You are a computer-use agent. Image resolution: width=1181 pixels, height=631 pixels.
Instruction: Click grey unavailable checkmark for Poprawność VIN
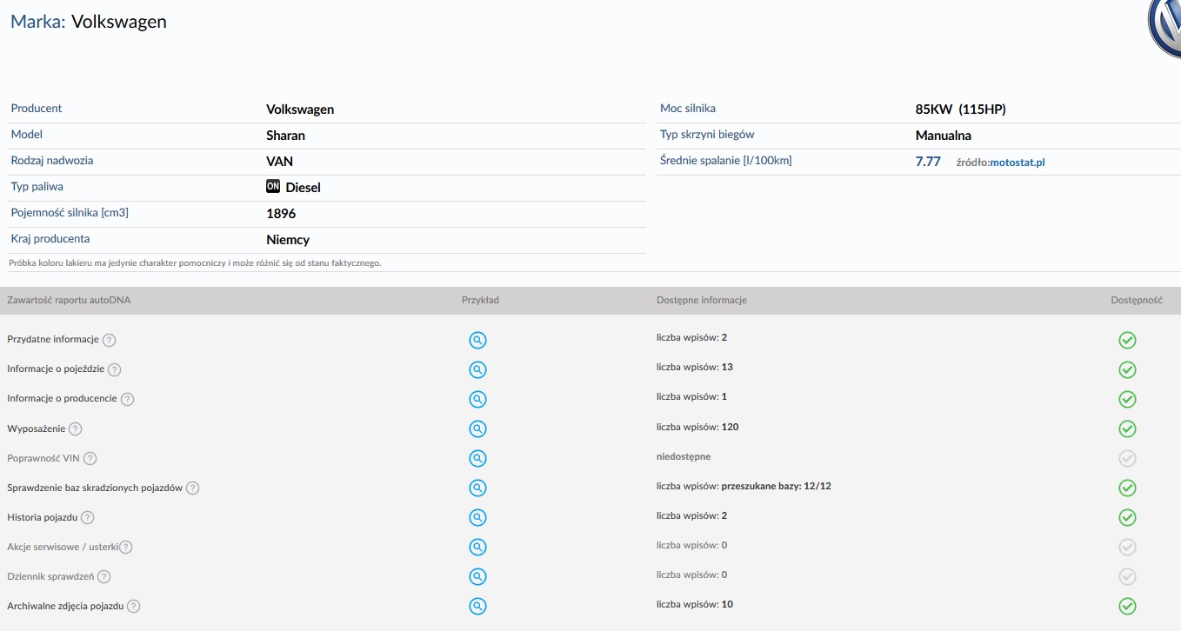[x=1127, y=458]
